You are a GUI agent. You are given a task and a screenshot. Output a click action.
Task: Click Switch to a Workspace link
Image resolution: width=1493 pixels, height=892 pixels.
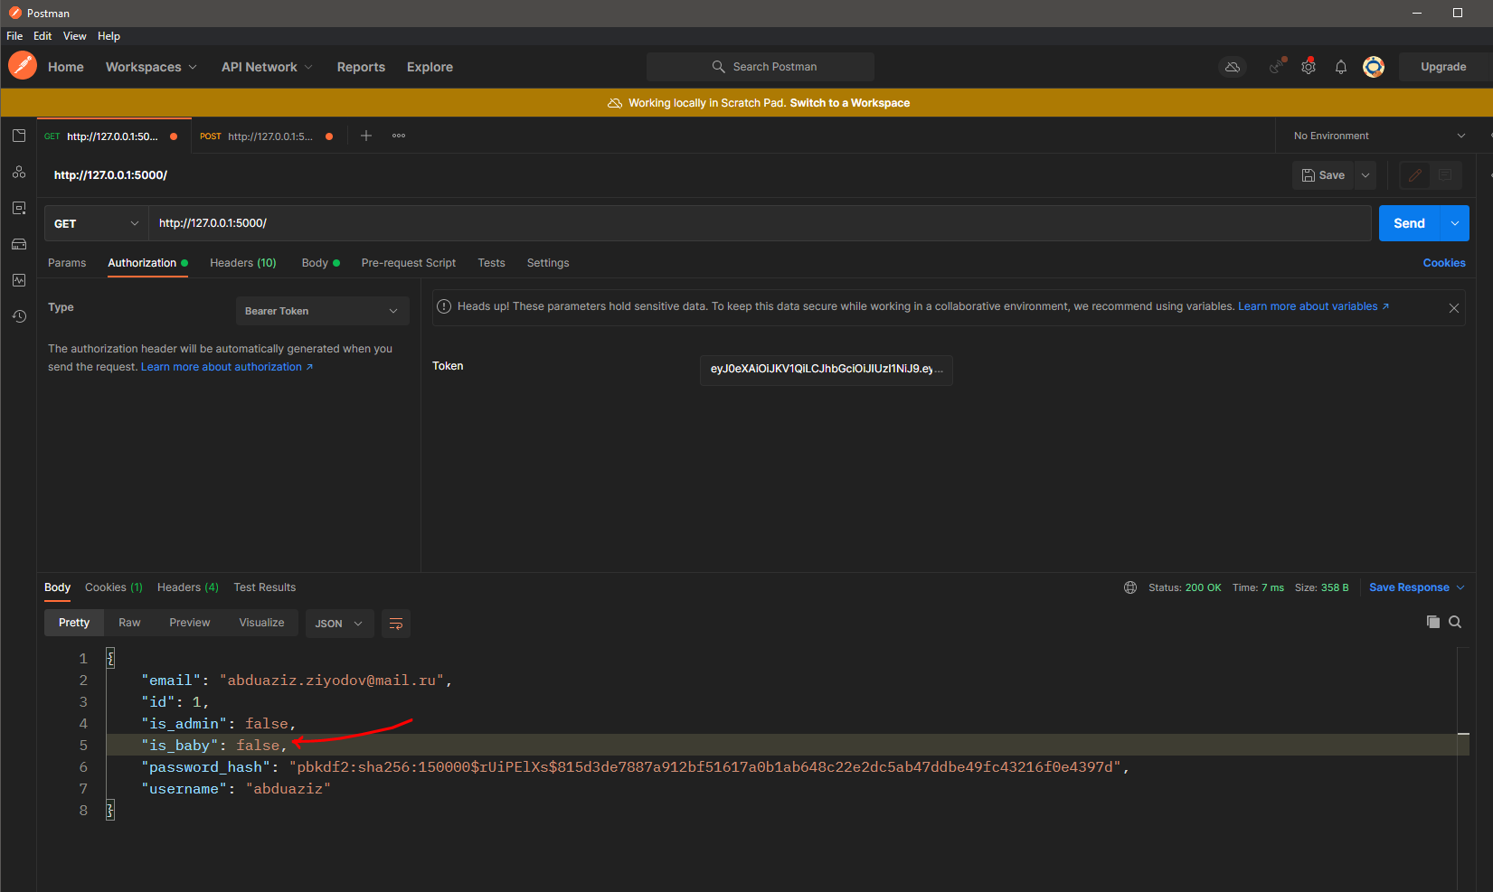tap(850, 103)
